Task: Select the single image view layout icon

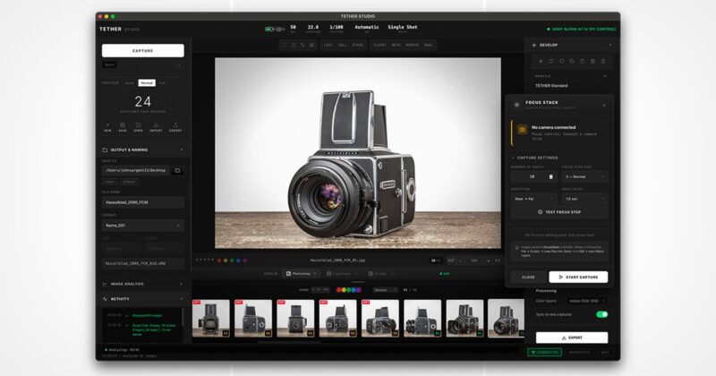Action: click(x=285, y=45)
